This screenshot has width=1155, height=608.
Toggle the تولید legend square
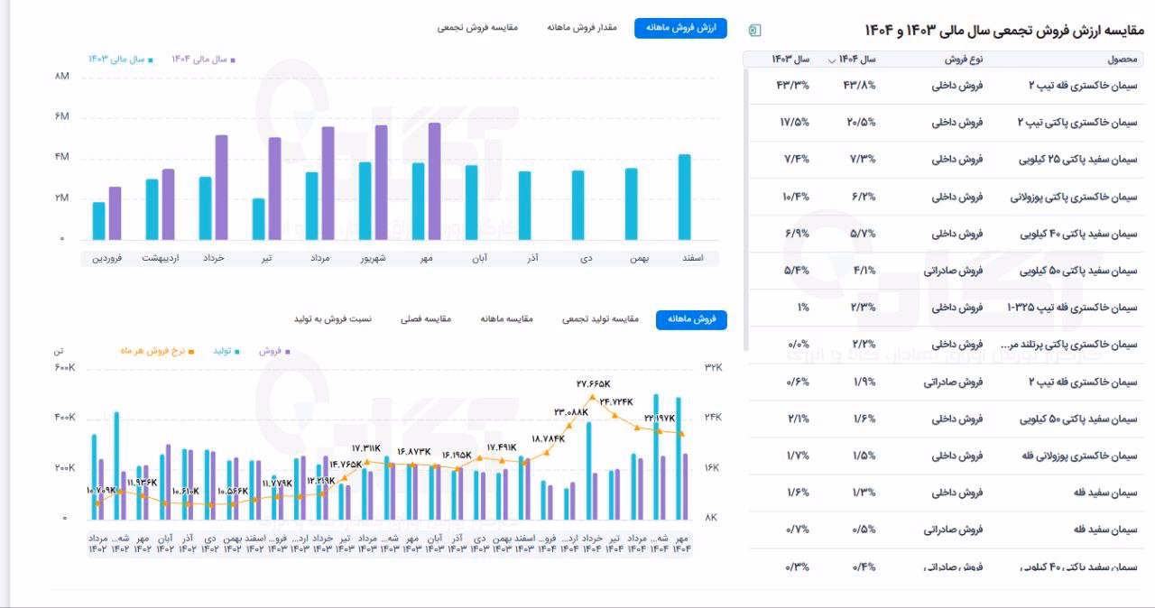point(237,351)
